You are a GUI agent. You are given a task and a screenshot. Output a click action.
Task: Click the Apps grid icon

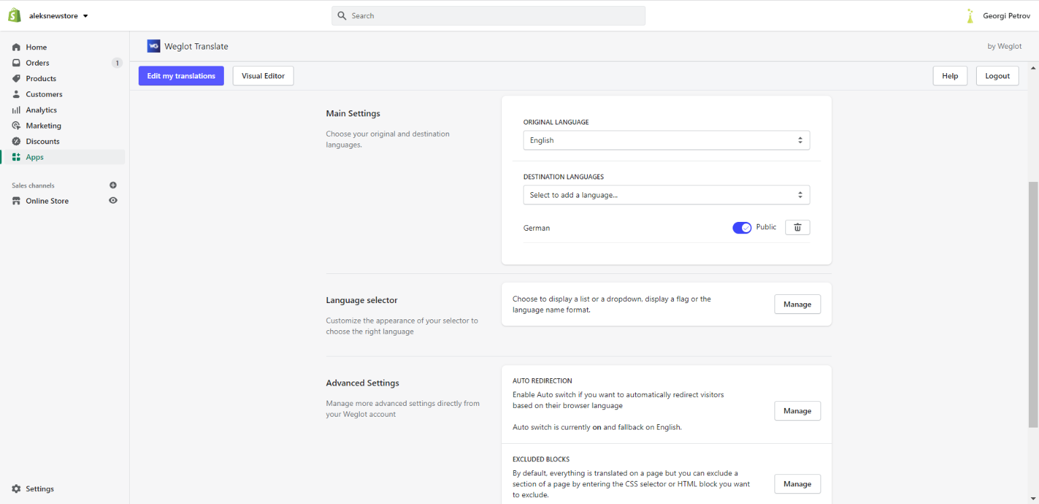click(16, 157)
